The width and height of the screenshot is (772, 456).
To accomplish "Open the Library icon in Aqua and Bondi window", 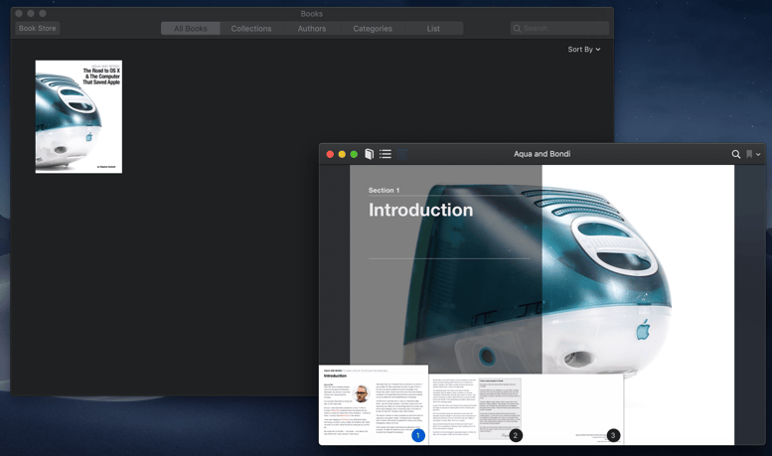I will click(369, 154).
